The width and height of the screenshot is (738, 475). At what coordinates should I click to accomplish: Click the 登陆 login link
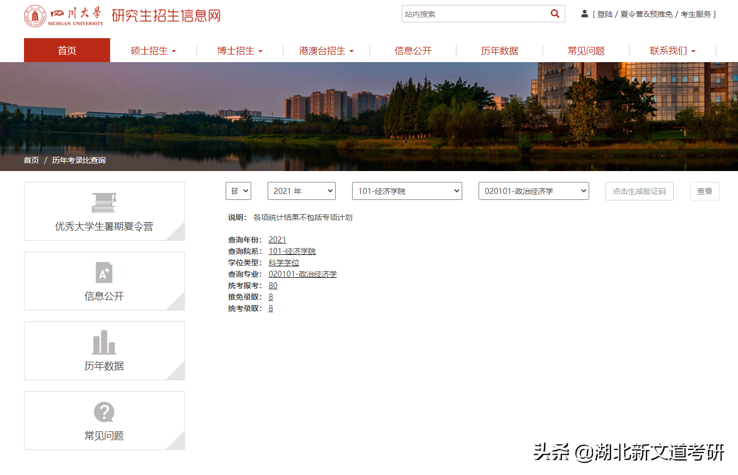click(x=605, y=14)
